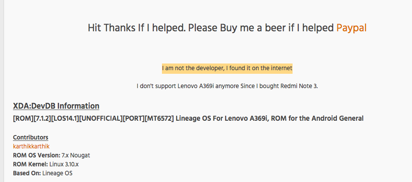412x182 pixels.
Task: Click the highlighted "I am not the developer" text
Action: click(x=227, y=68)
